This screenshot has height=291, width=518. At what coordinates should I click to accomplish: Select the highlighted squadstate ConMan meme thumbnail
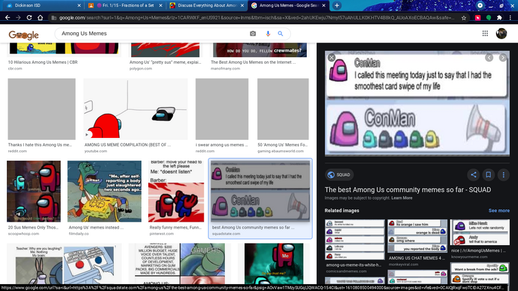[x=260, y=191]
